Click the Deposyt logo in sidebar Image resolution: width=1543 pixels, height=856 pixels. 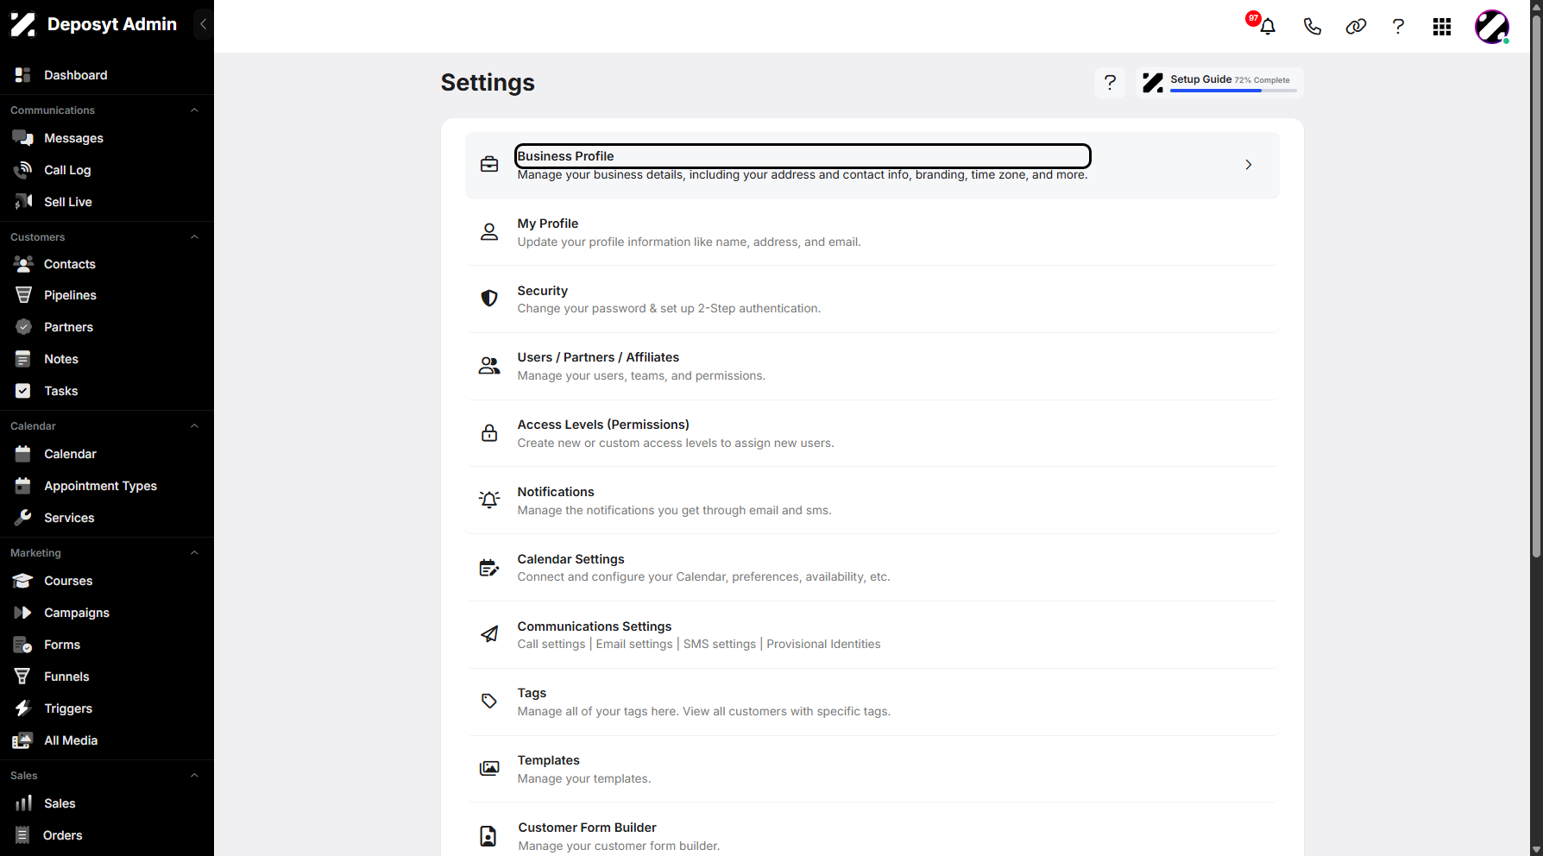[22, 24]
